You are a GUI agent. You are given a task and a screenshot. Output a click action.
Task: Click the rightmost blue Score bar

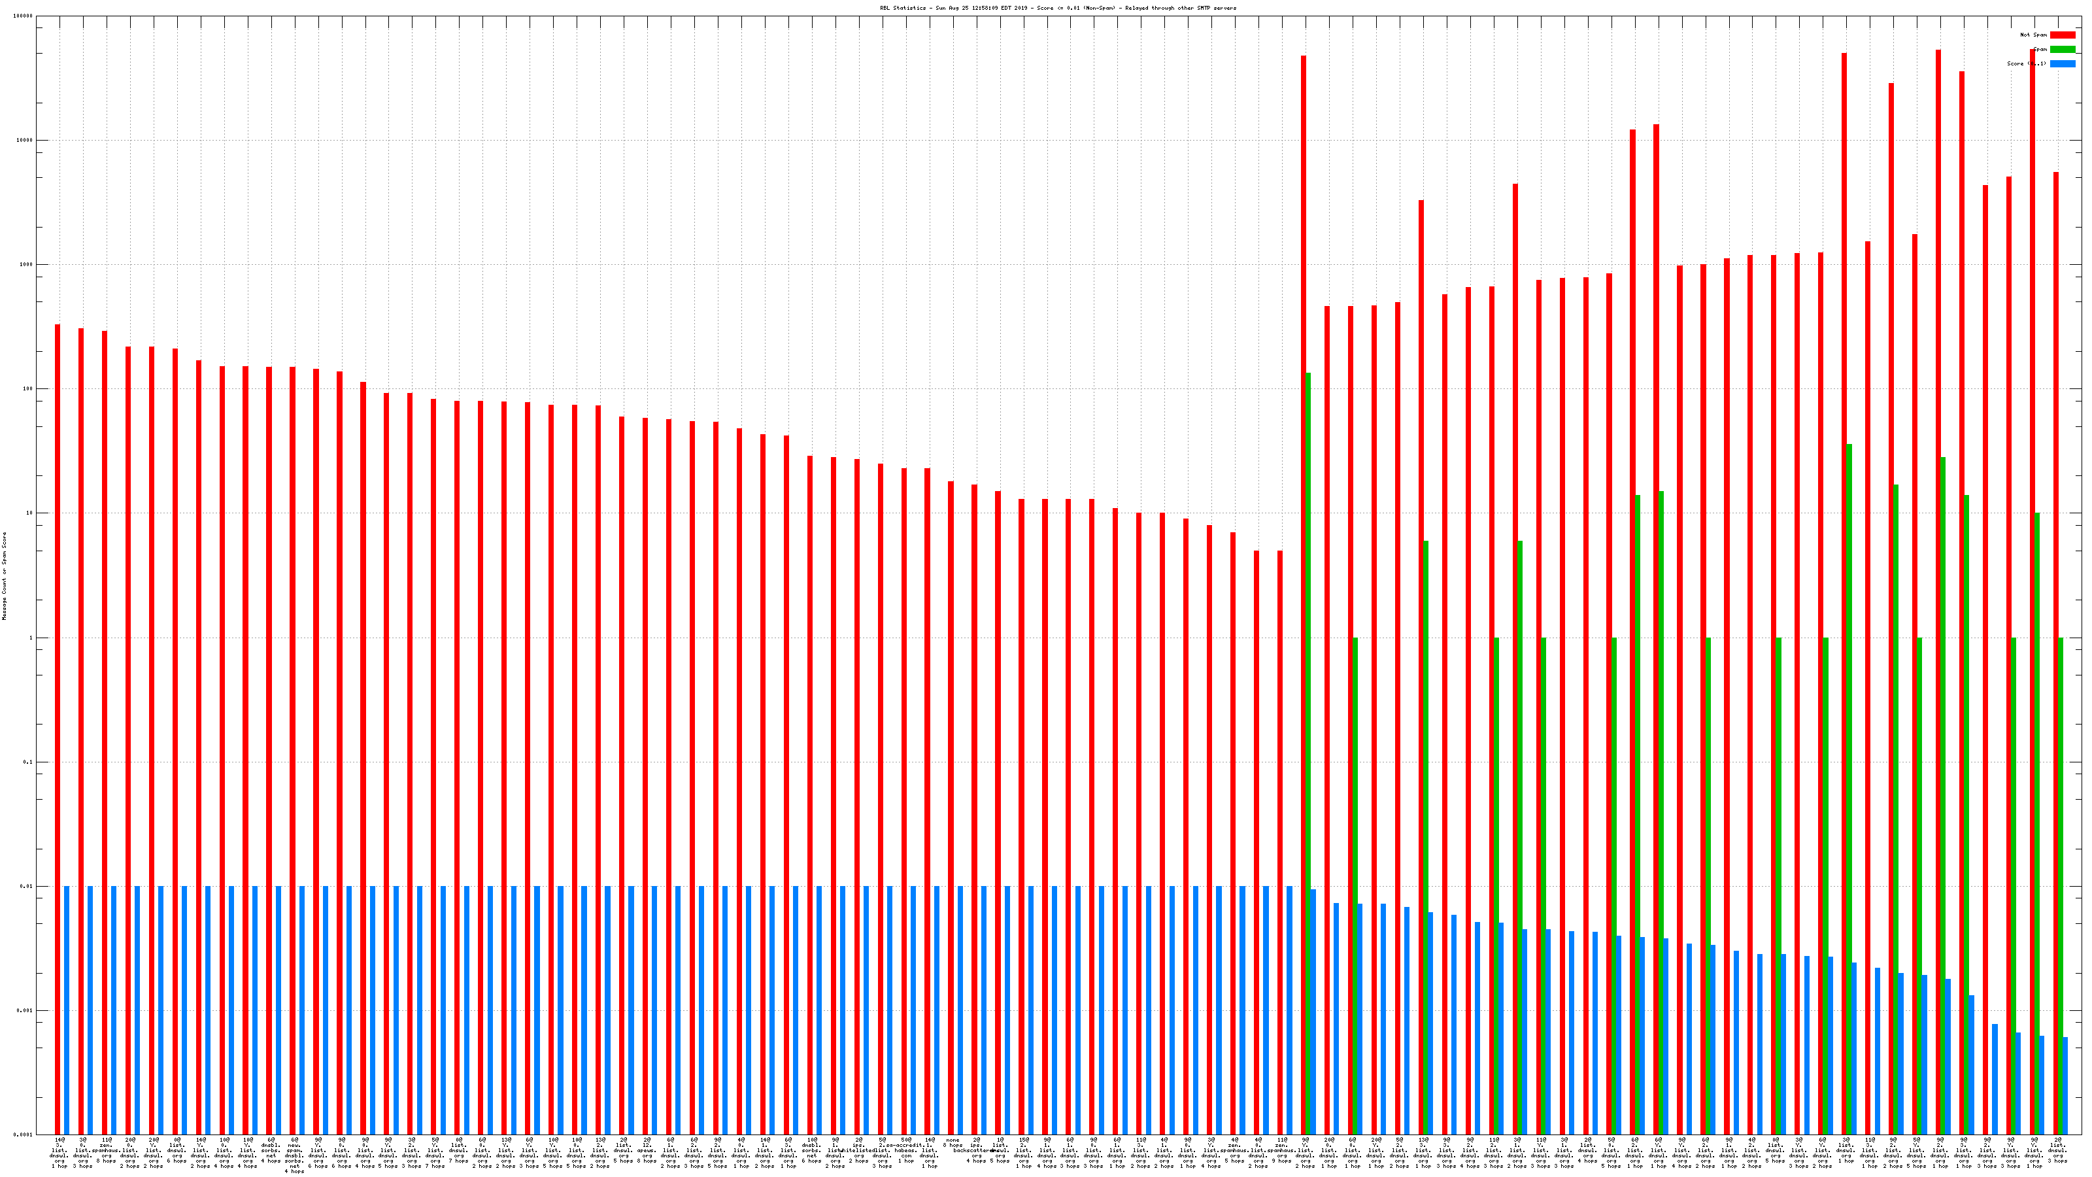pos(2065,1085)
